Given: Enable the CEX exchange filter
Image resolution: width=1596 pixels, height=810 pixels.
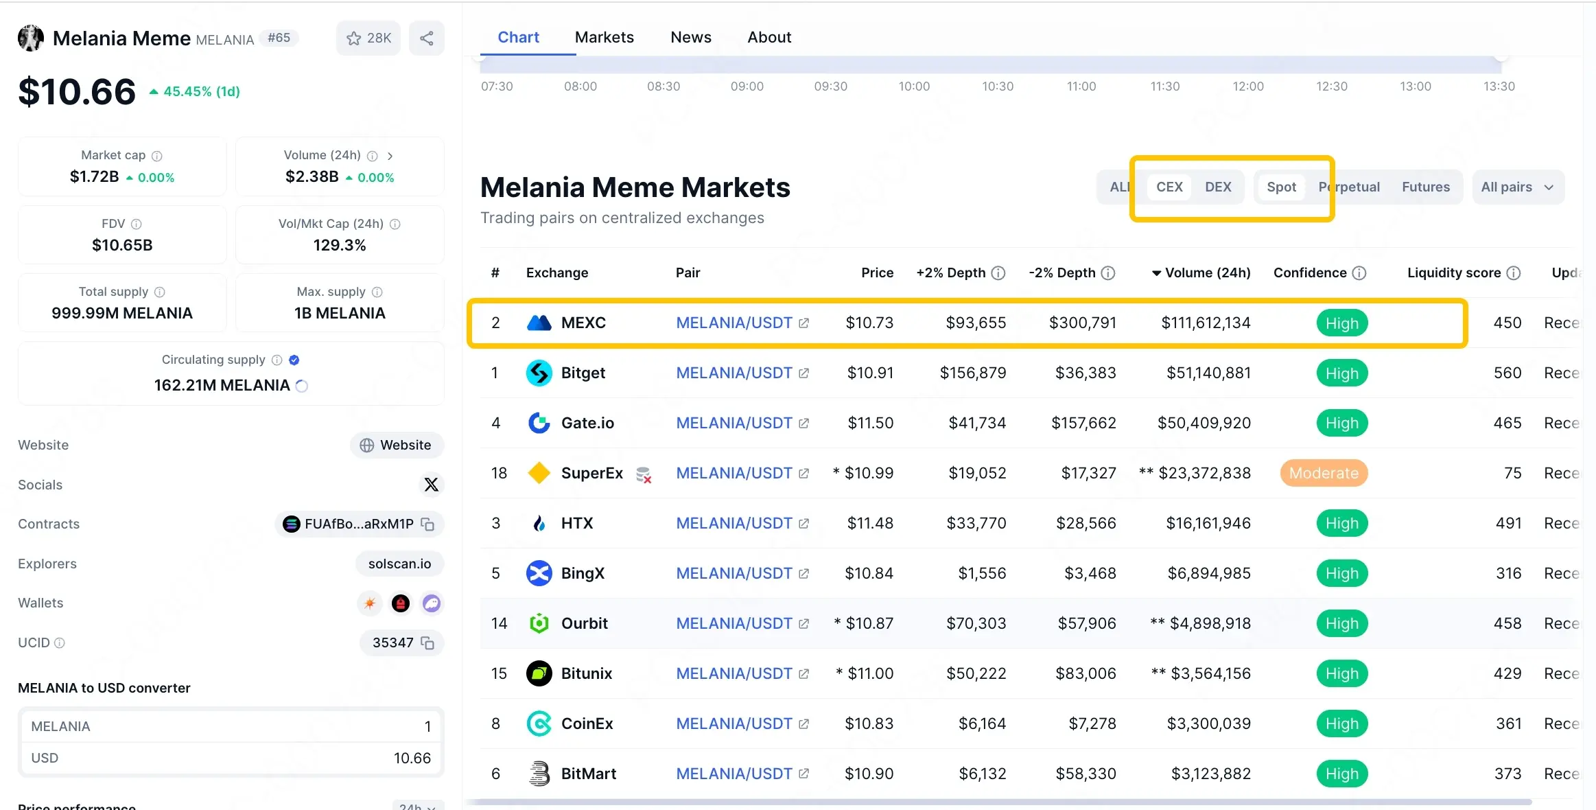Looking at the screenshot, I should 1169,187.
